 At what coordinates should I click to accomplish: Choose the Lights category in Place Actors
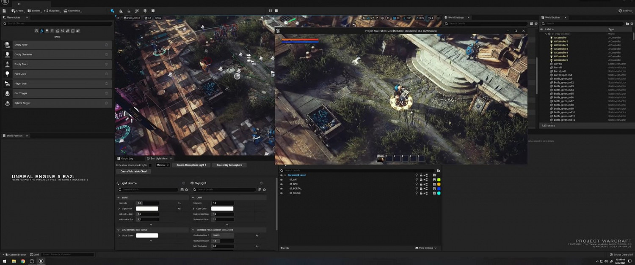(x=47, y=31)
